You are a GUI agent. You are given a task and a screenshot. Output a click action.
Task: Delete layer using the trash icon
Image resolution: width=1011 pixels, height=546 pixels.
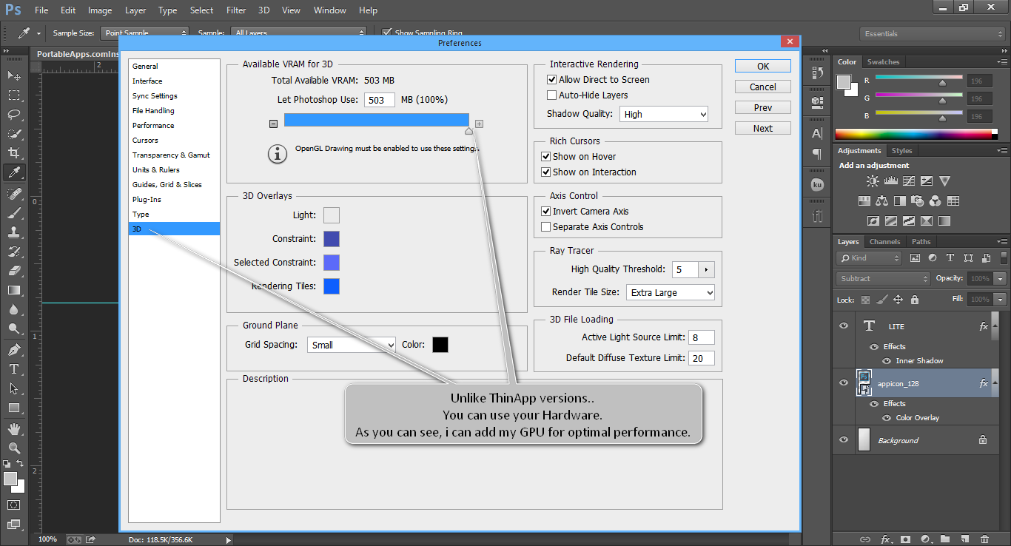click(984, 539)
